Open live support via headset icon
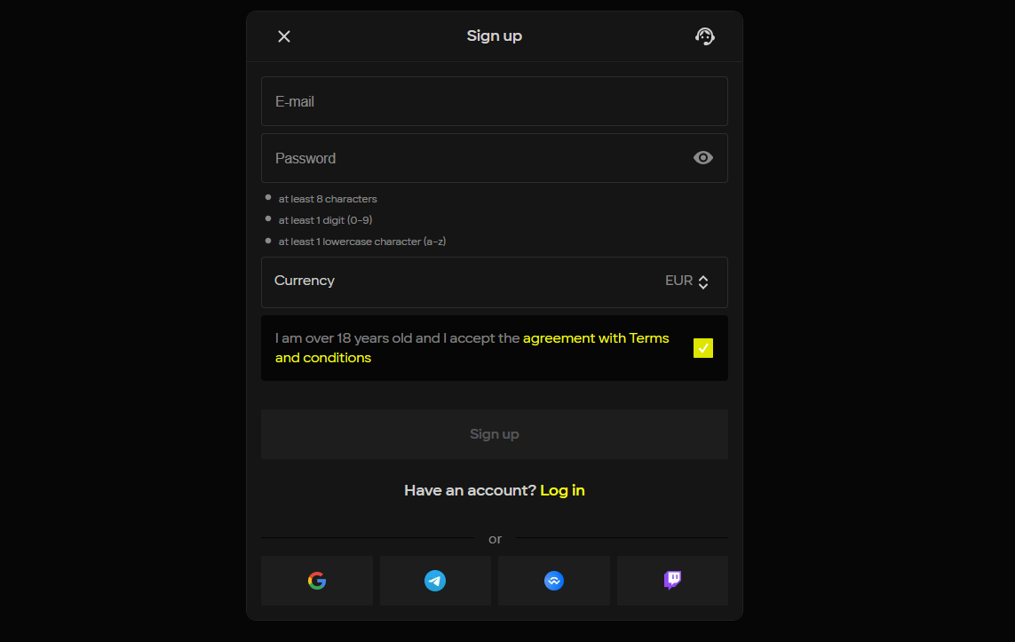This screenshot has height=642, width=1015. (x=704, y=36)
